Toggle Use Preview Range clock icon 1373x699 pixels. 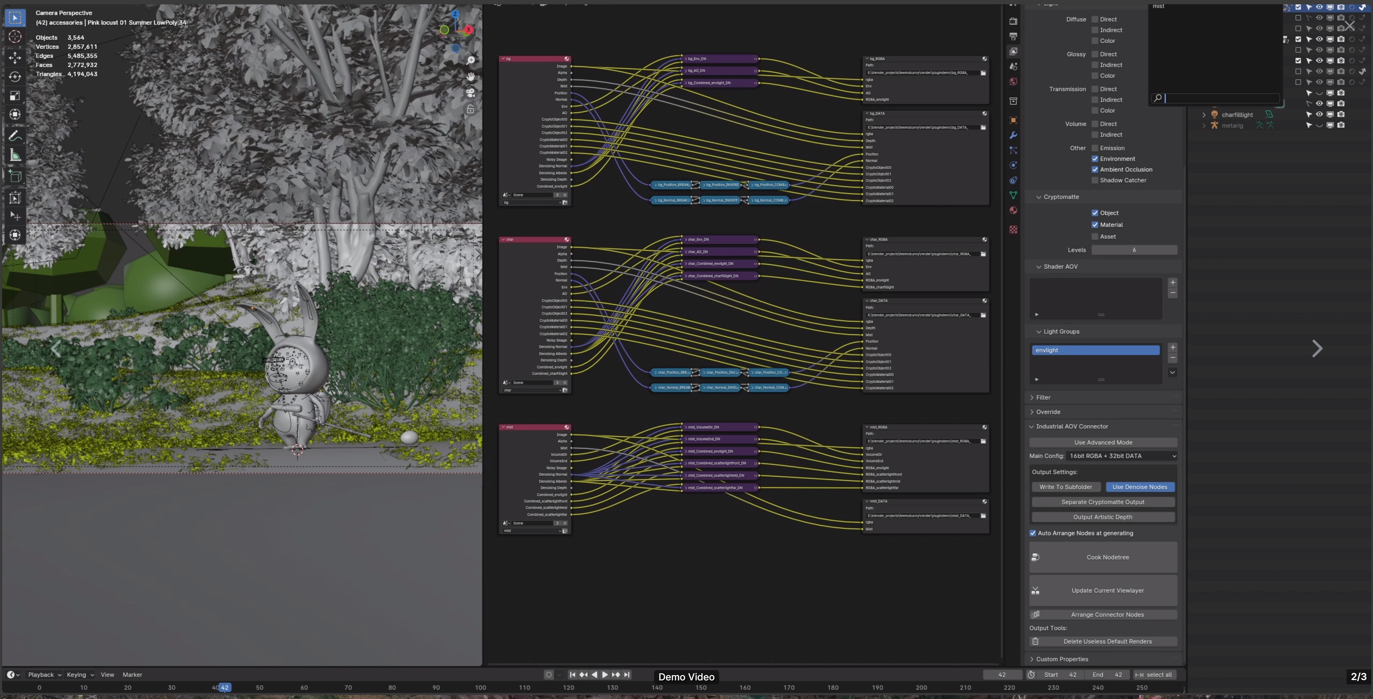click(x=1031, y=674)
